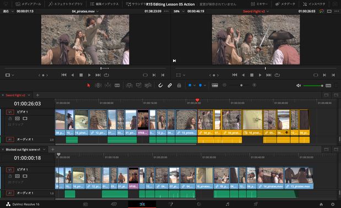Click Mark Out button in timeline viewer
This screenshot has width=341, height=208.
tap(333, 75)
